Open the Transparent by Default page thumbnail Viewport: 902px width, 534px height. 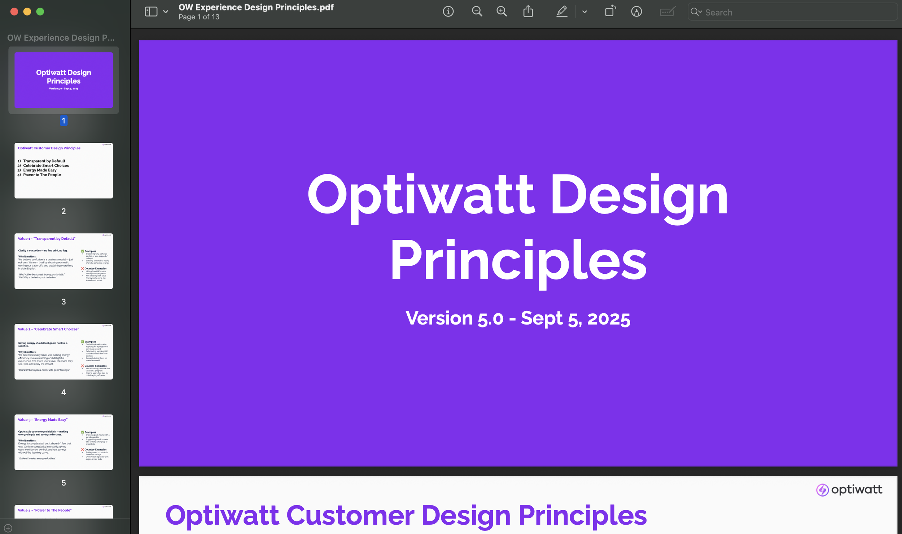click(x=64, y=261)
